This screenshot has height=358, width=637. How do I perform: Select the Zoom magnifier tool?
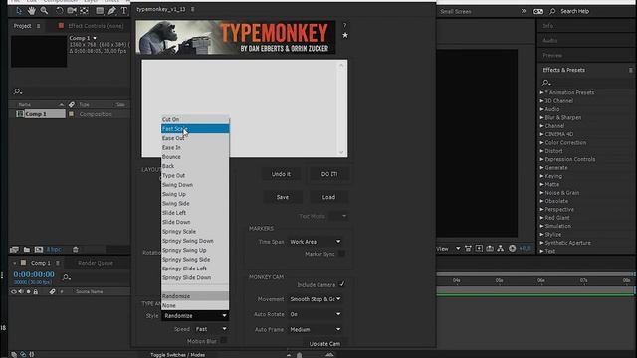pos(44,11)
